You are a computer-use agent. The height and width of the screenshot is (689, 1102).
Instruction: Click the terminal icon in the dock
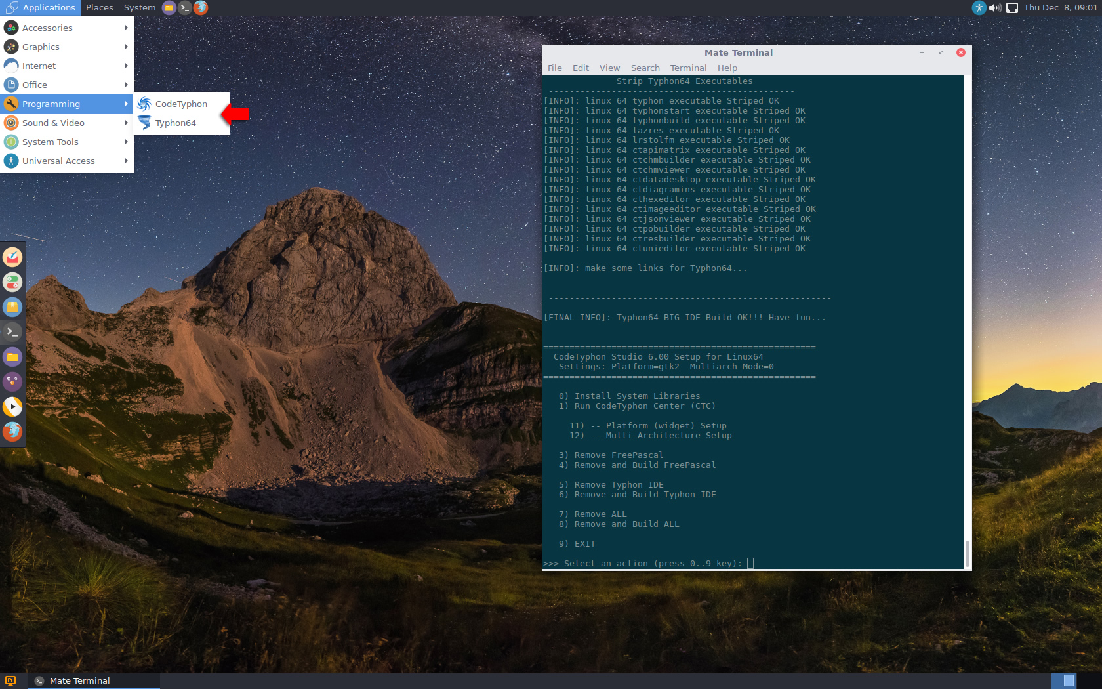(x=12, y=332)
